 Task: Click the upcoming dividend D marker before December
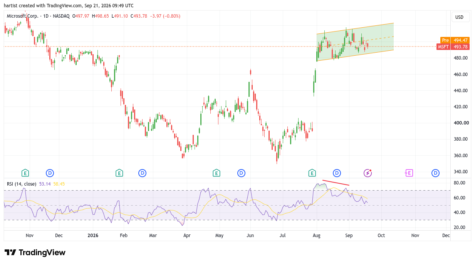pos(436,173)
